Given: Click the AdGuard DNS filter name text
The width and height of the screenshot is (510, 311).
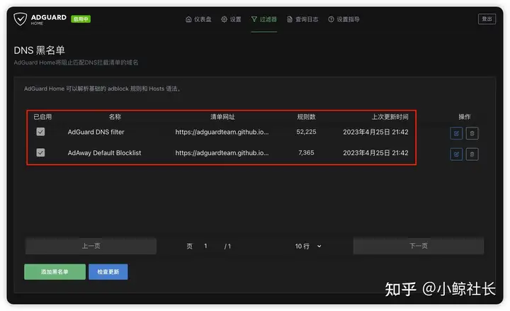Looking at the screenshot, I should coord(96,132).
